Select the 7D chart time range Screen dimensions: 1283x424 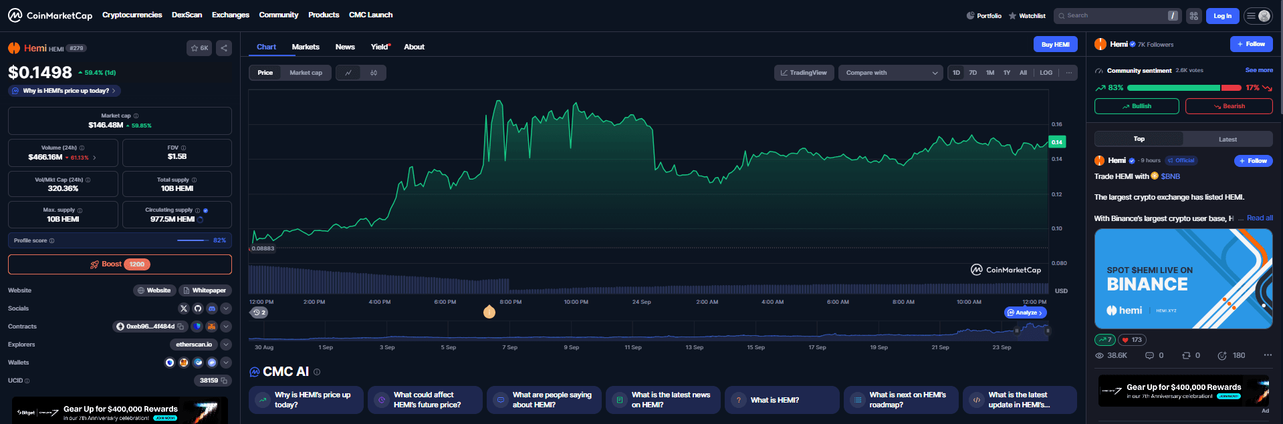click(x=973, y=73)
